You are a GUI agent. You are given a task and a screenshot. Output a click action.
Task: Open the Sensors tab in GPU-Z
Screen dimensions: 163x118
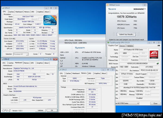122,46
